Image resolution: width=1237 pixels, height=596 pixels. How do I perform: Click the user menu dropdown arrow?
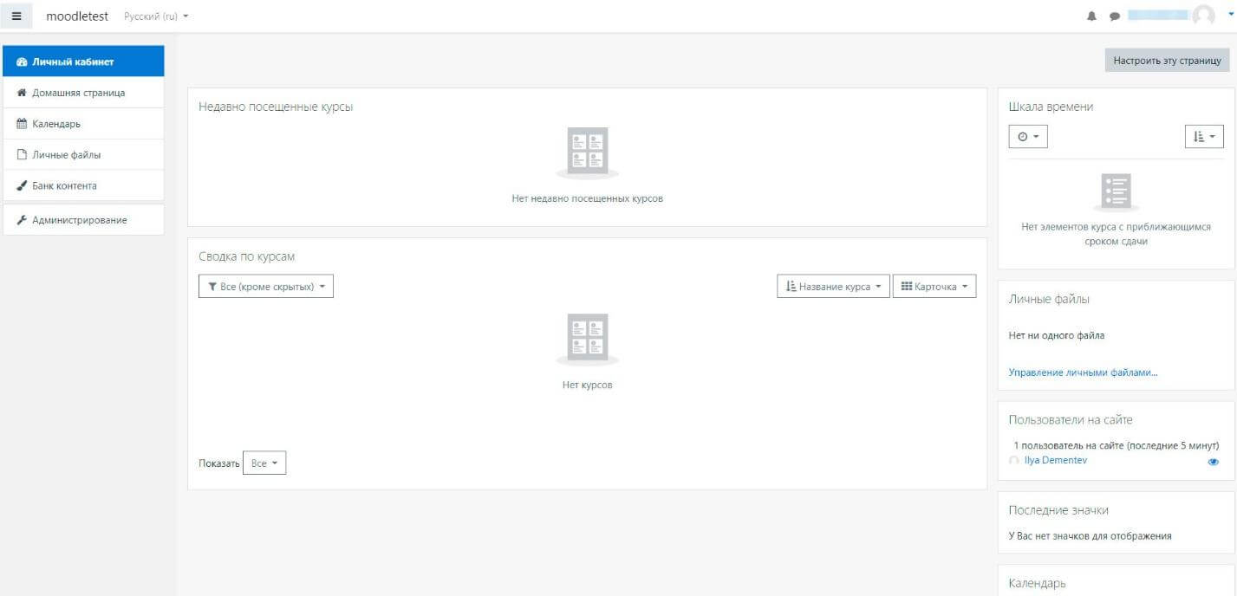1231,15
